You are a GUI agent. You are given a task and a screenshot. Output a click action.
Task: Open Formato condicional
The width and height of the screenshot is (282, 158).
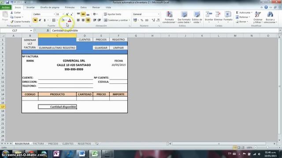coord(169,17)
